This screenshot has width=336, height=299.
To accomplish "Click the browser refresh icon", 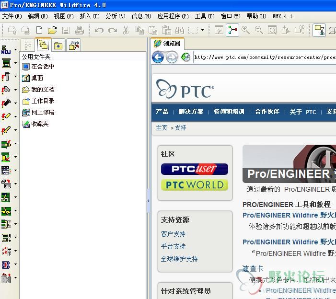I will 185,57.
